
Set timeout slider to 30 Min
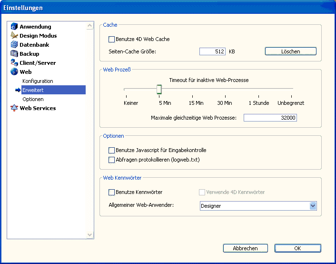point(225,89)
